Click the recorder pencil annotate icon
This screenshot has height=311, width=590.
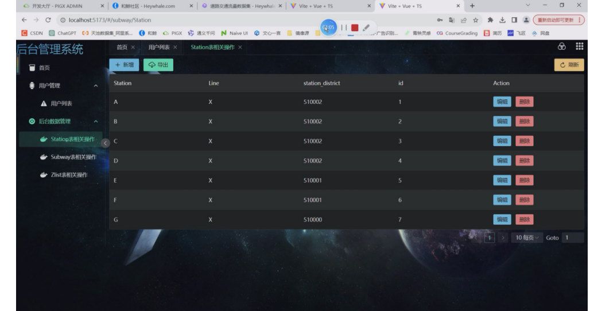point(366,28)
